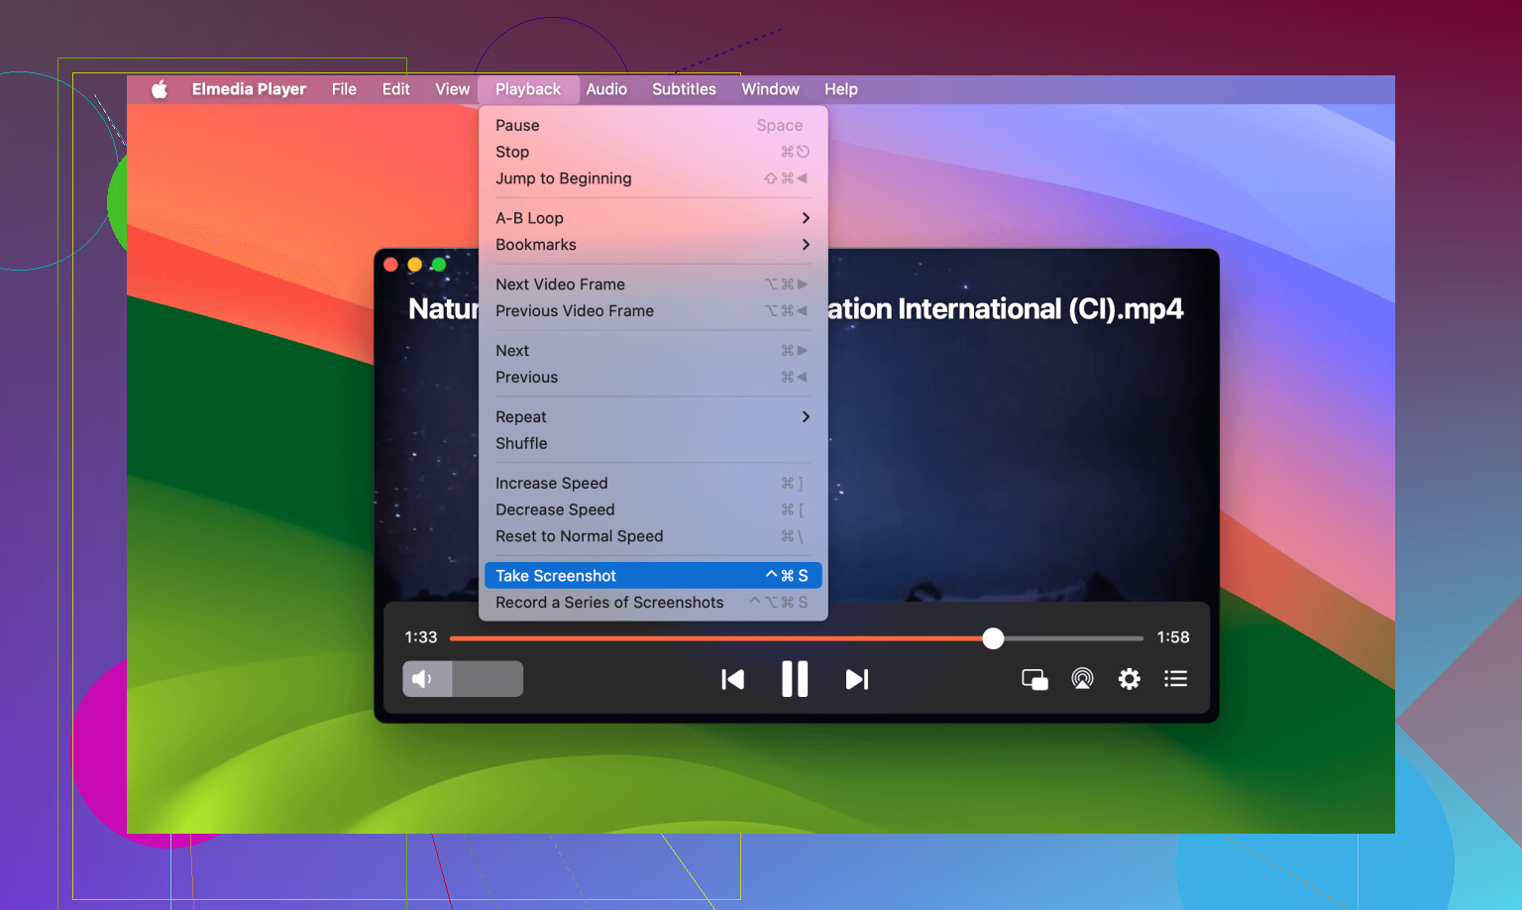Viewport: 1522px width, 910px height.
Task: Select Next Video Frame
Action: (x=653, y=284)
